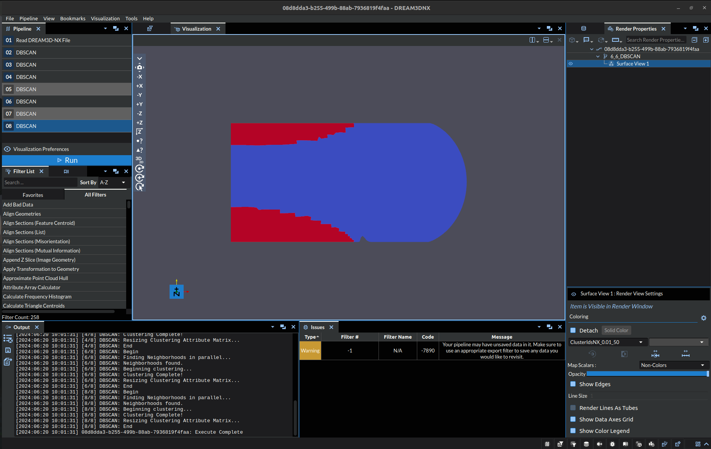
Task: Activate the cell query triangle tool
Action: [x=140, y=150]
